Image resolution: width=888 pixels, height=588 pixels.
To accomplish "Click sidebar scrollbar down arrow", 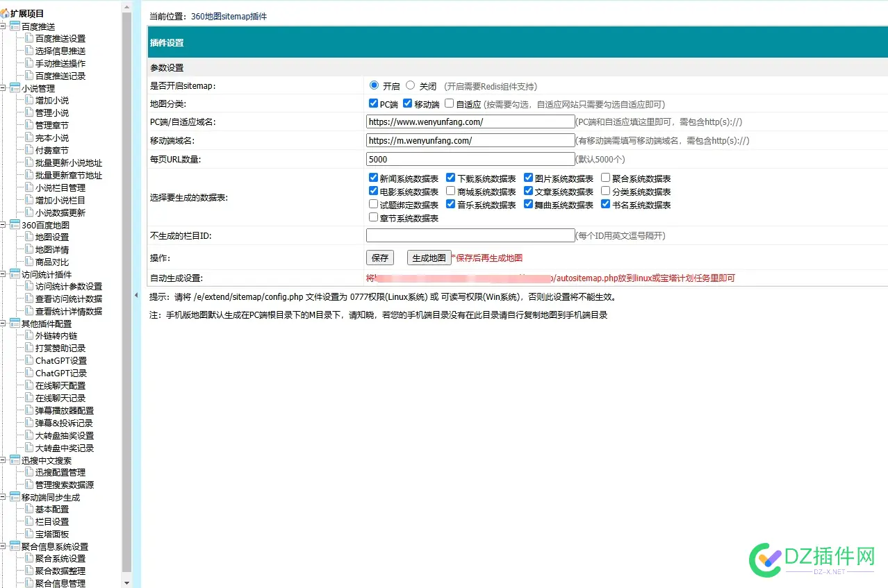I will coord(126,582).
